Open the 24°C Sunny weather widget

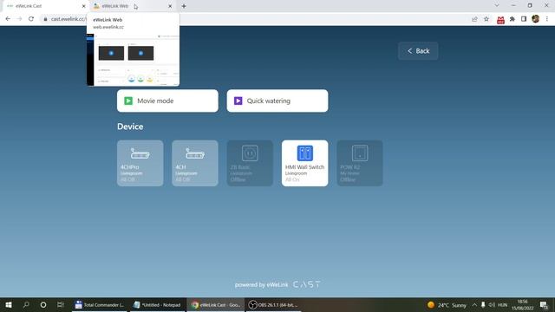pyautogui.click(x=447, y=305)
